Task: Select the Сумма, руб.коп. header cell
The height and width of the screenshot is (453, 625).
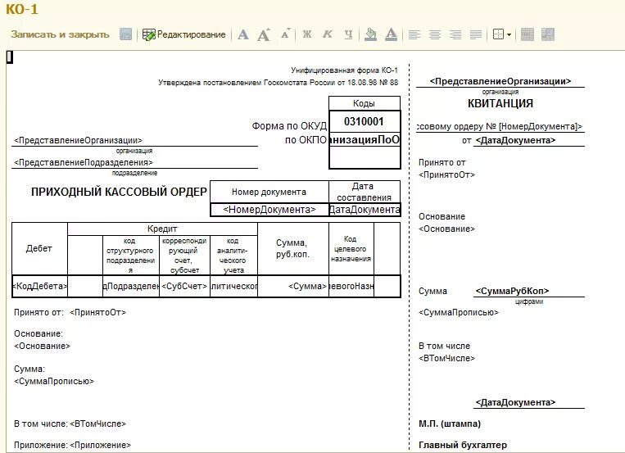Action: [293, 248]
